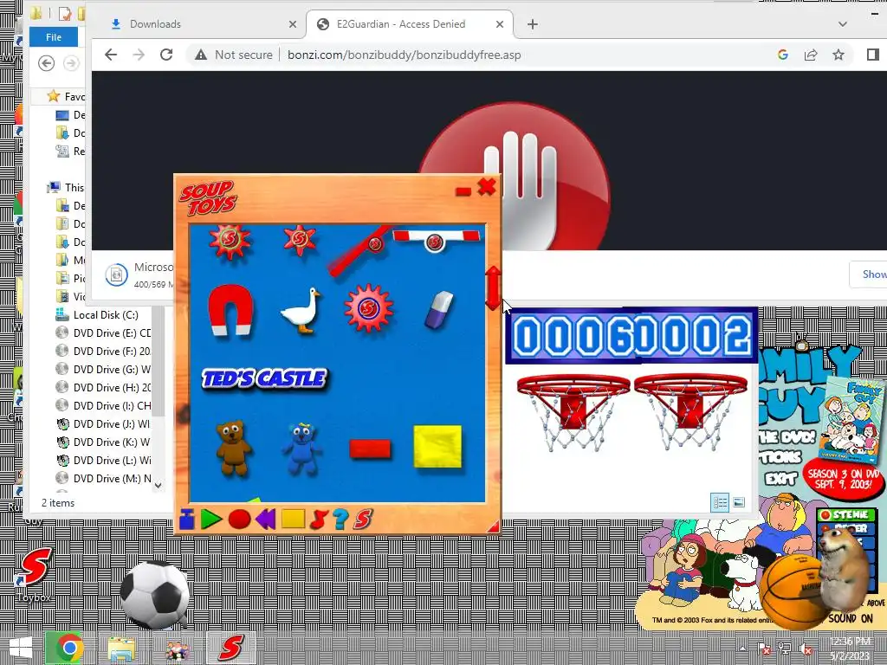
Task: Select Local Disk (C:) in the tree
Action: pyautogui.click(x=105, y=315)
